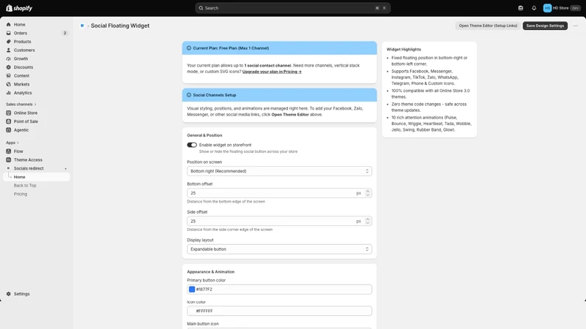Click the Bottom offset input field
This screenshot has width=586, height=329.
pyautogui.click(x=279, y=193)
